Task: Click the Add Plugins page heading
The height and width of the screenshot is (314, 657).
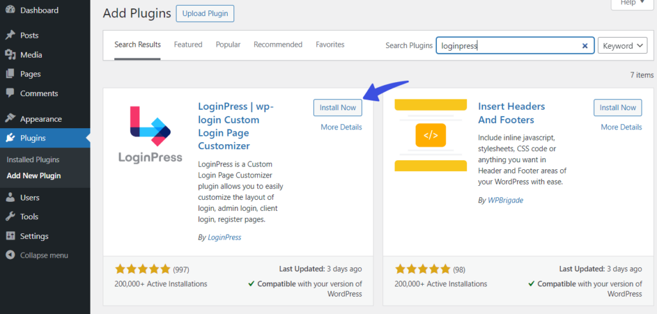Action: [x=137, y=13]
